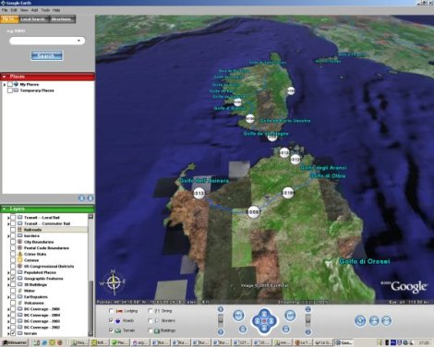Viewport: 434px width, 347px height.
Task: Open the Add menu
Action: [34, 10]
